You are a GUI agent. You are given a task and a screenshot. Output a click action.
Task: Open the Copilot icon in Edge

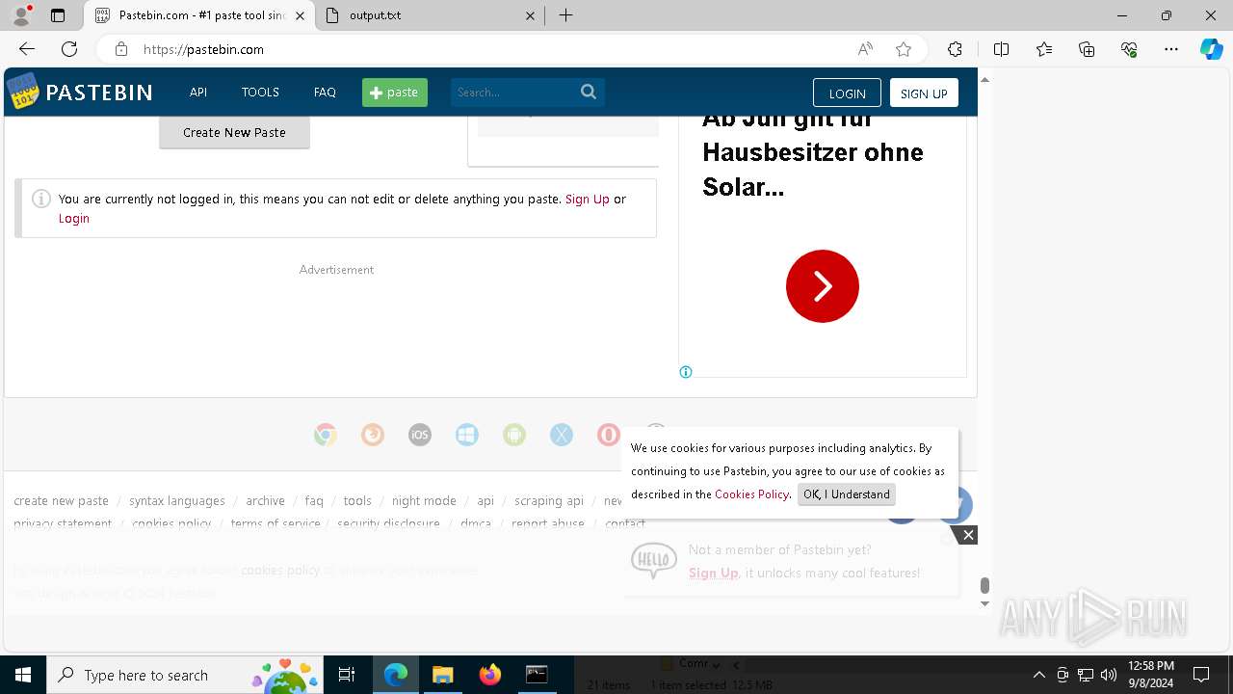[x=1212, y=49]
